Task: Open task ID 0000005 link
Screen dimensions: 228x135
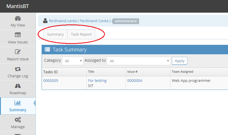Action: pyautogui.click(x=51, y=81)
